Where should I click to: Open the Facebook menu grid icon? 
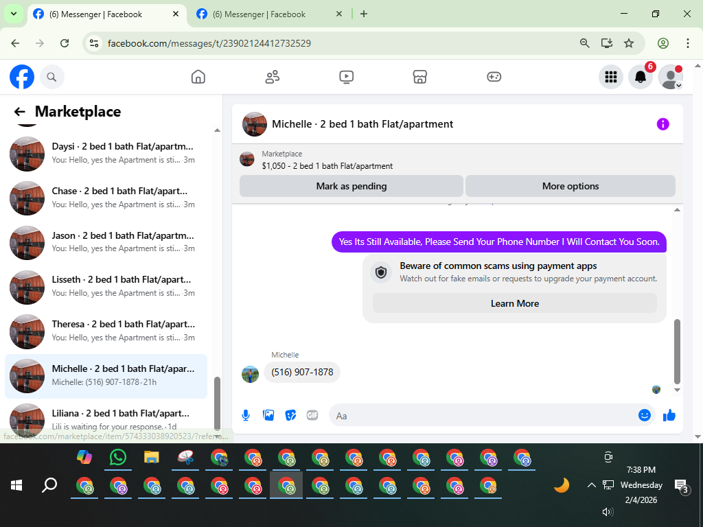610,77
